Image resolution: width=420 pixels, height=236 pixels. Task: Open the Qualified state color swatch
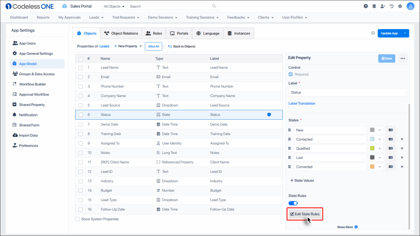coord(372,148)
